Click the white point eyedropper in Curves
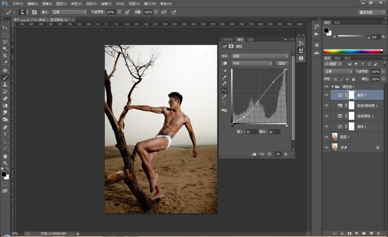The width and height of the screenshot is (388, 237). pos(224,84)
